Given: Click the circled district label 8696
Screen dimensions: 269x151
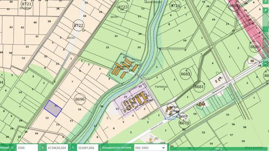Looking at the screenshot, I should tap(80, 99).
